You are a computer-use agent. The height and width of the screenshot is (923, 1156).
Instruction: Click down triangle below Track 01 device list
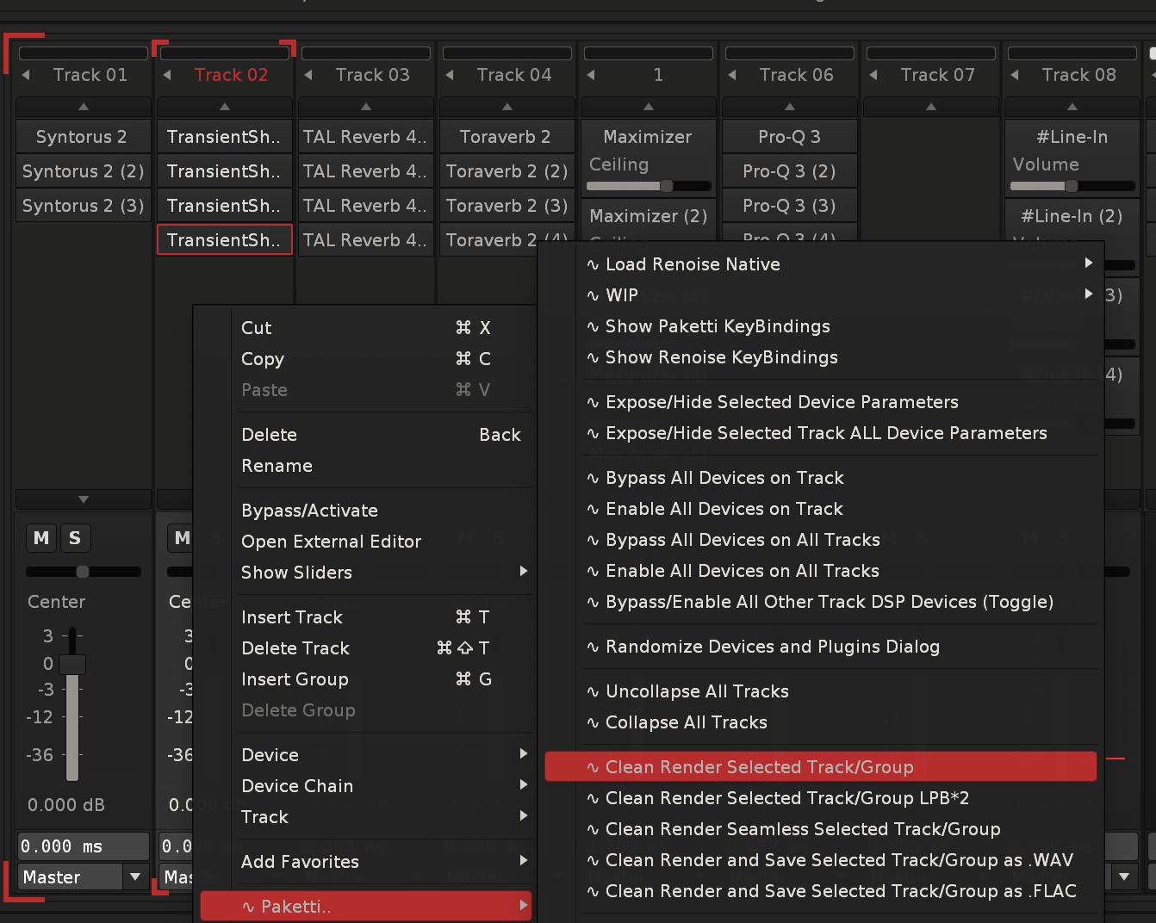(84, 499)
